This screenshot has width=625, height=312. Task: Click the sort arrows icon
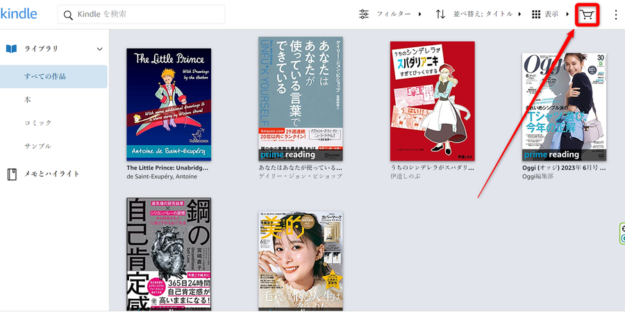(440, 15)
